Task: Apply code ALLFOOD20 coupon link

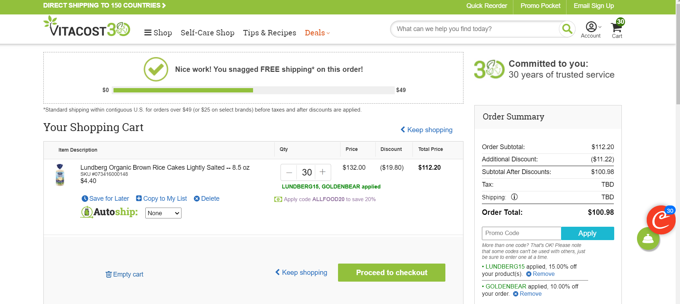Action: [x=325, y=199]
